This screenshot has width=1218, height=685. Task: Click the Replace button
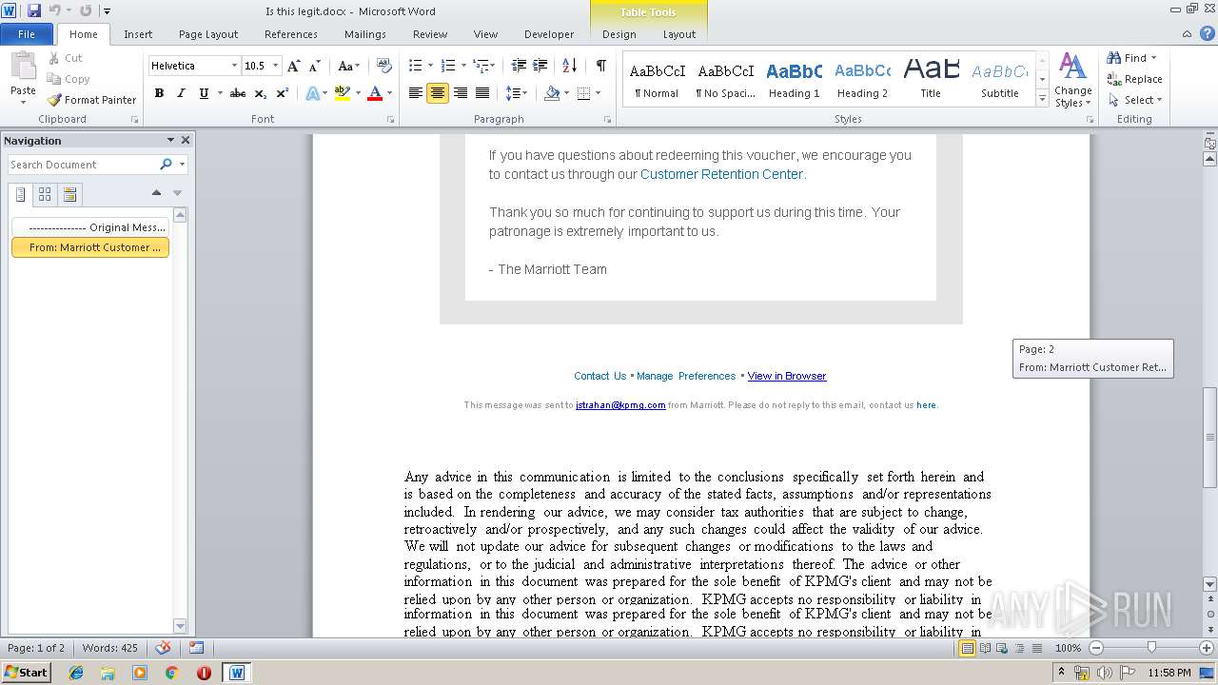(x=1134, y=79)
